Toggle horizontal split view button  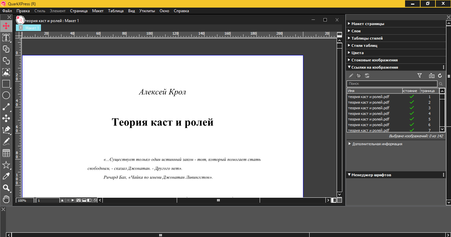(84, 200)
